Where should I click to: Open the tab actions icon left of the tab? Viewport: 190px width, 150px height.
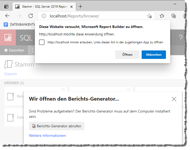(x=6, y=7)
